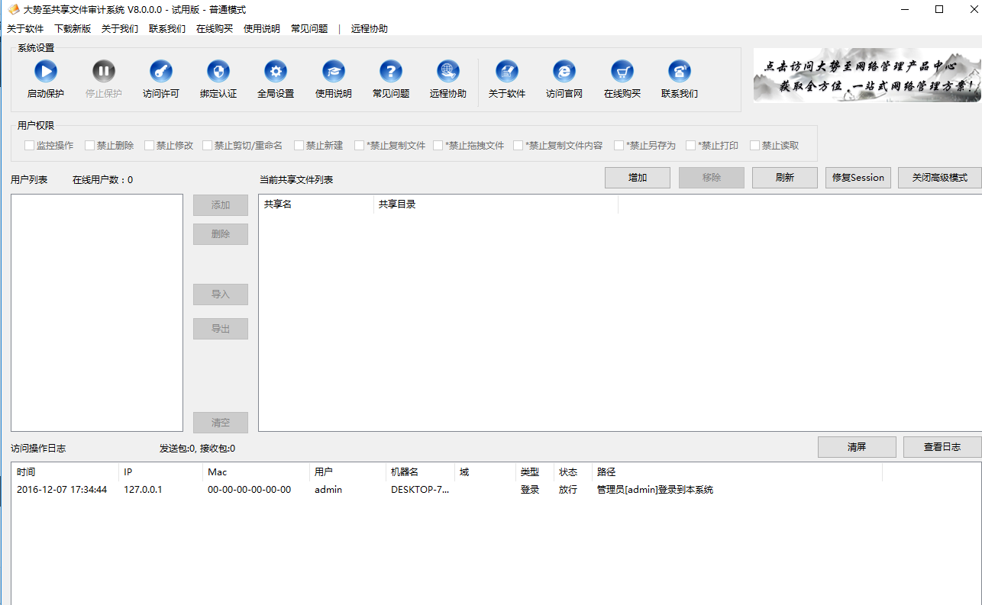Open 在线购买 shopping cart icon

click(x=622, y=72)
